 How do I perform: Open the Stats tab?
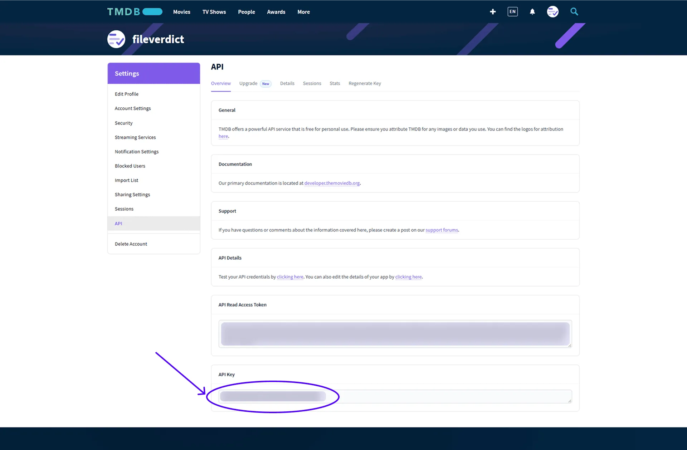tap(335, 83)
